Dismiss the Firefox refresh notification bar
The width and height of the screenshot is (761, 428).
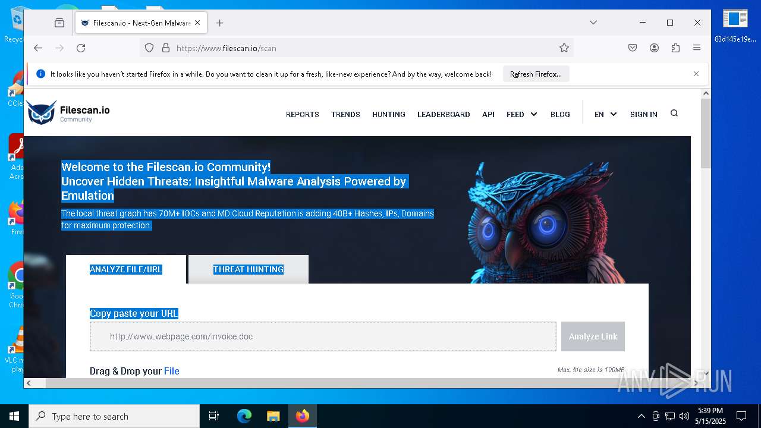click(x=696, y=74)
